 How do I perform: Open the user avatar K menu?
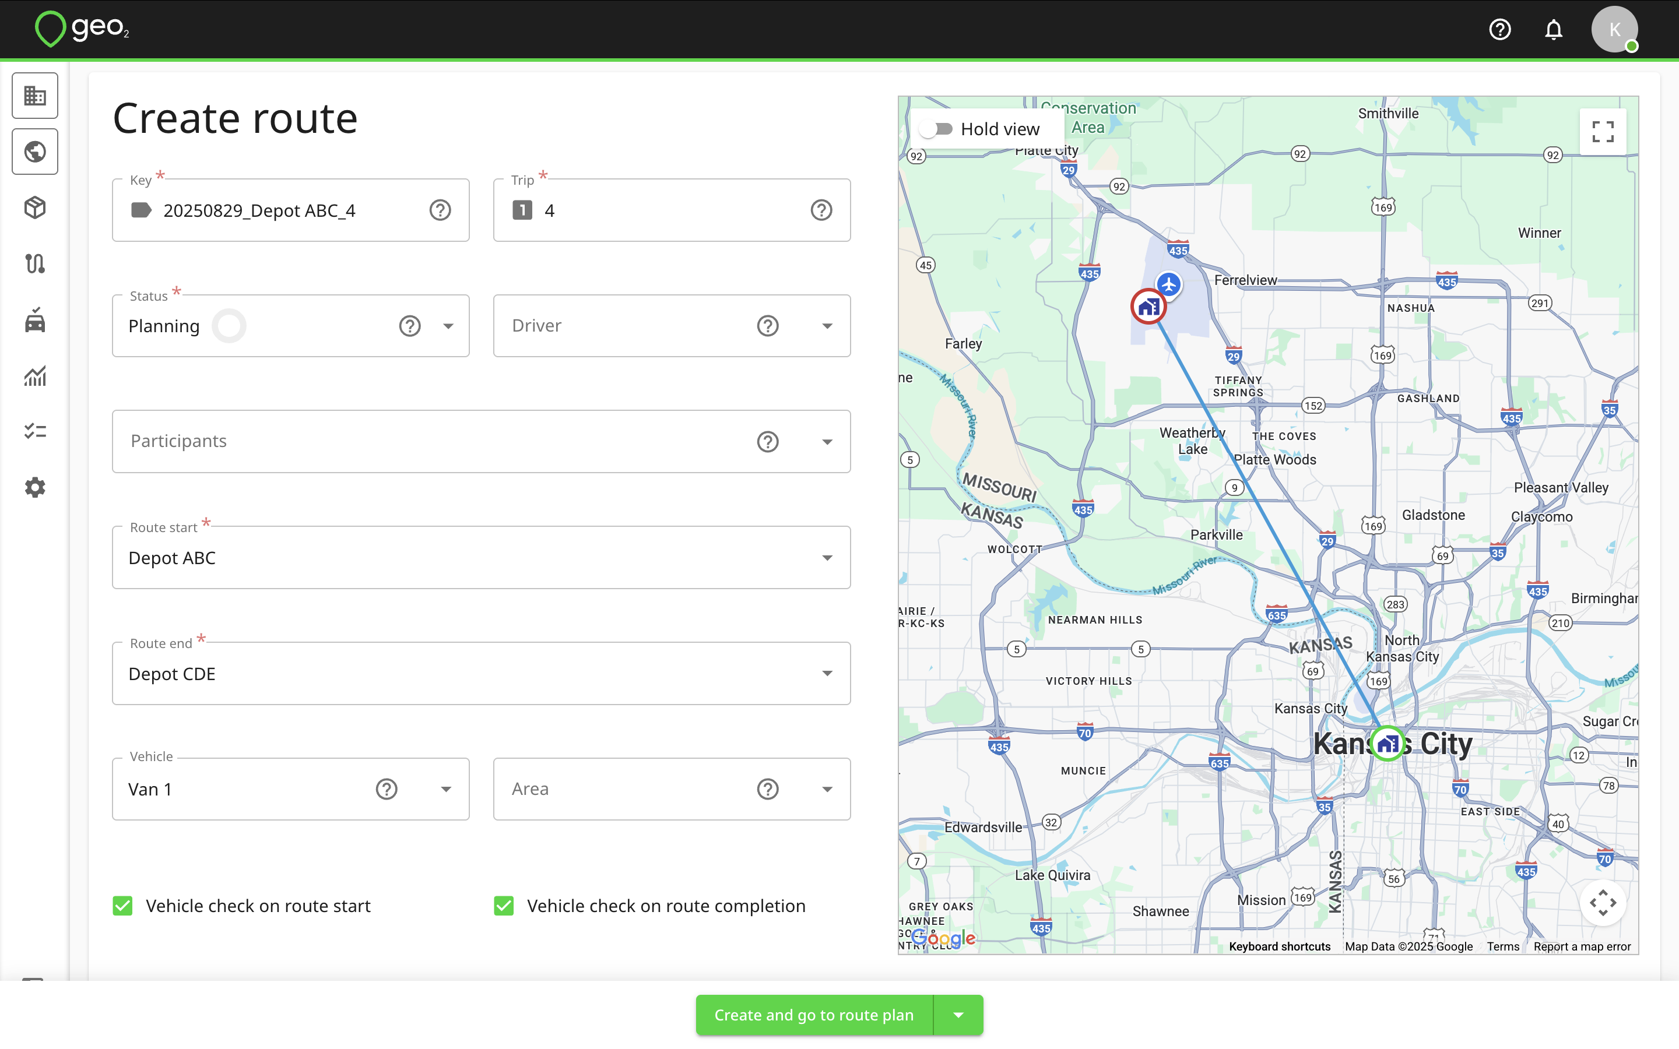pos(1615,30)
